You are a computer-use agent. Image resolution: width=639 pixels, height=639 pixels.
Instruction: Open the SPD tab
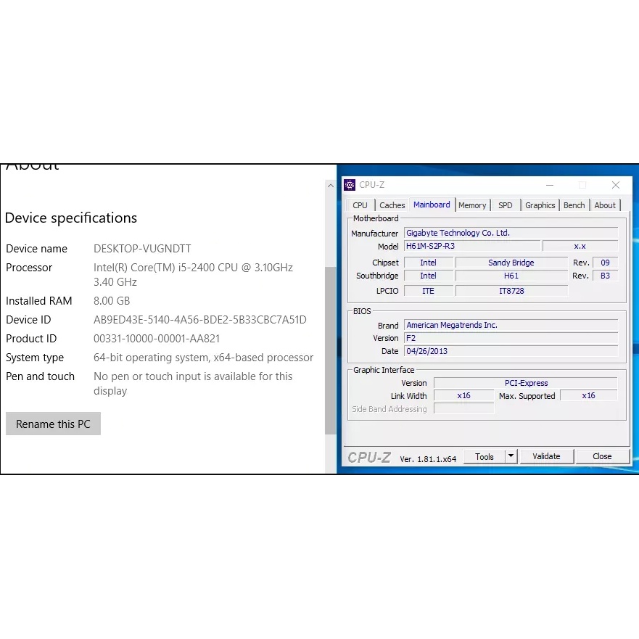[505, 205]
